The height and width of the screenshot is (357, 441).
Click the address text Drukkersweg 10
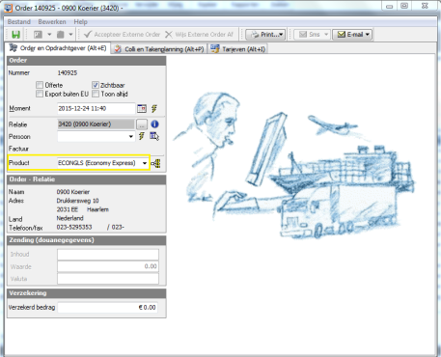(x=77, y=201)
